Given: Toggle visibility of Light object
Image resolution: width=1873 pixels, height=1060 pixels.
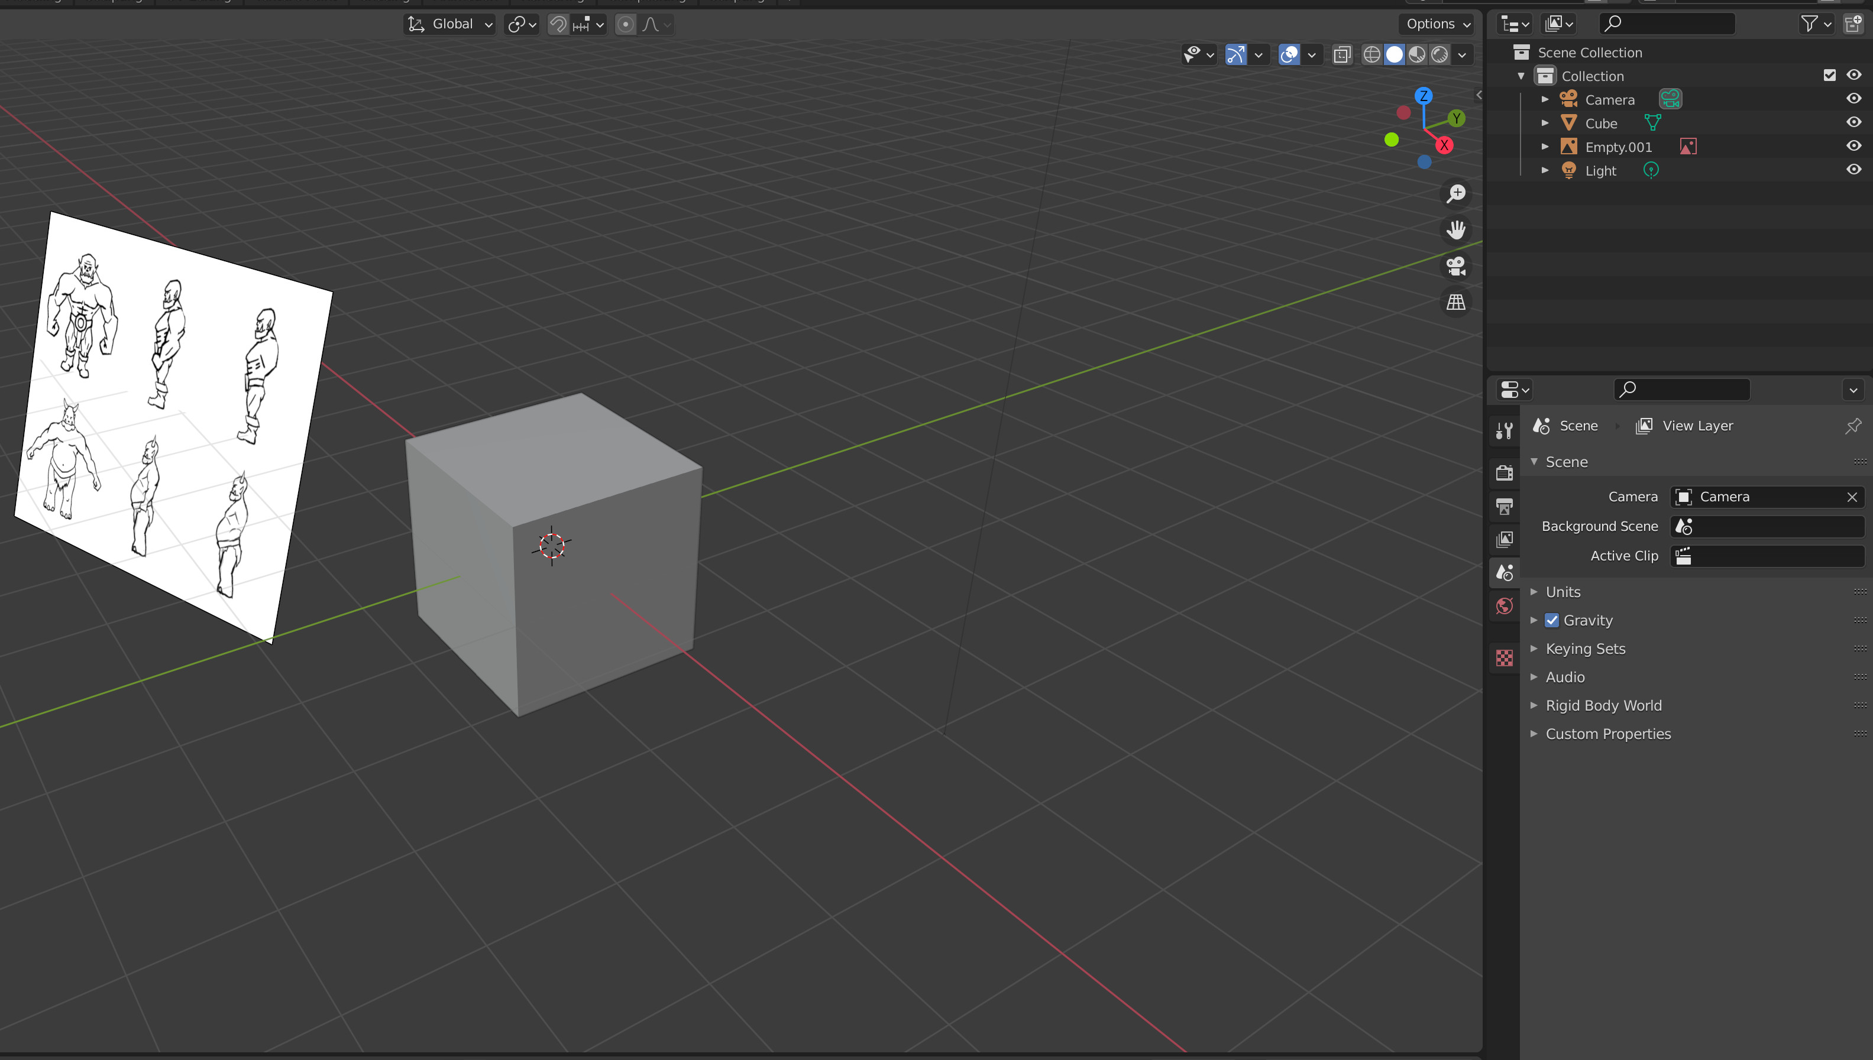Looking at the screenshot, I should (1854, 170).
